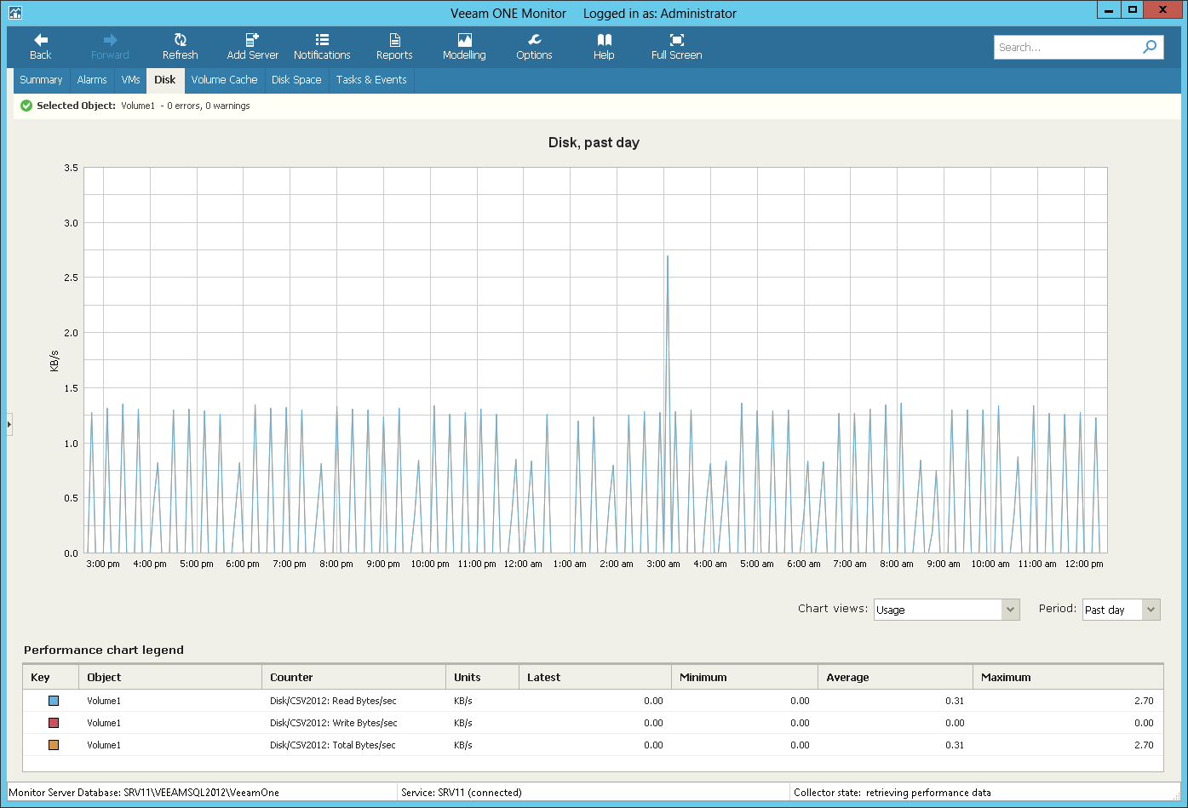This screenshot has height=808, width=1188.
Task: Click the search magnifier icon
Action: tap(1150, 47)
